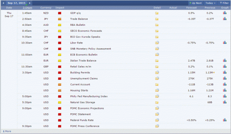Viewport: 231px width, 134px height.
Task: Show graph for Current Account
Action: [225, 84]
